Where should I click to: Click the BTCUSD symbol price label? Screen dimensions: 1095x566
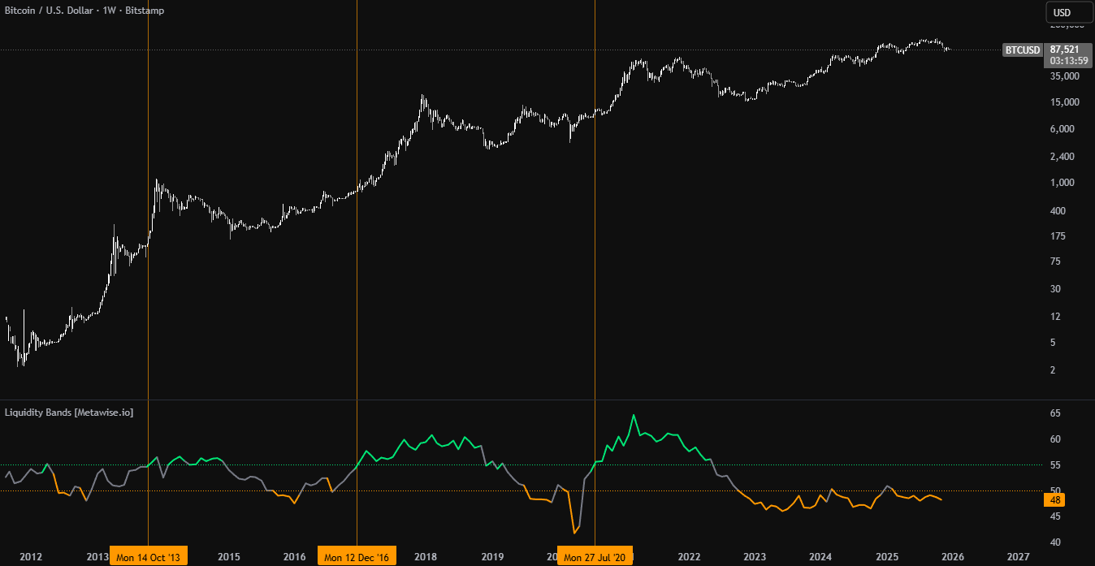pos(1022,50)
